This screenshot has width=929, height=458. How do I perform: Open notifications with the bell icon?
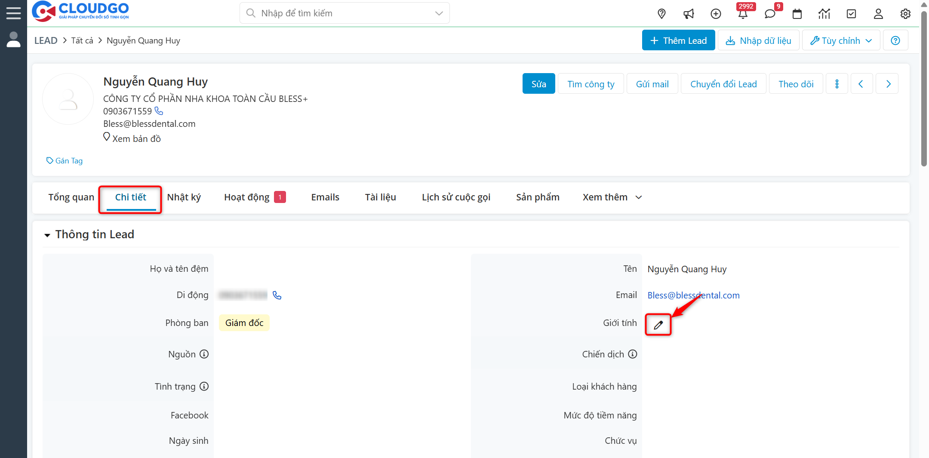coord(743,13)
